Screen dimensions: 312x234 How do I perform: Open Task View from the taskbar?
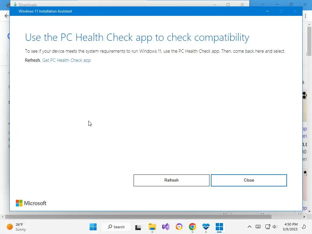pos(138,227)
